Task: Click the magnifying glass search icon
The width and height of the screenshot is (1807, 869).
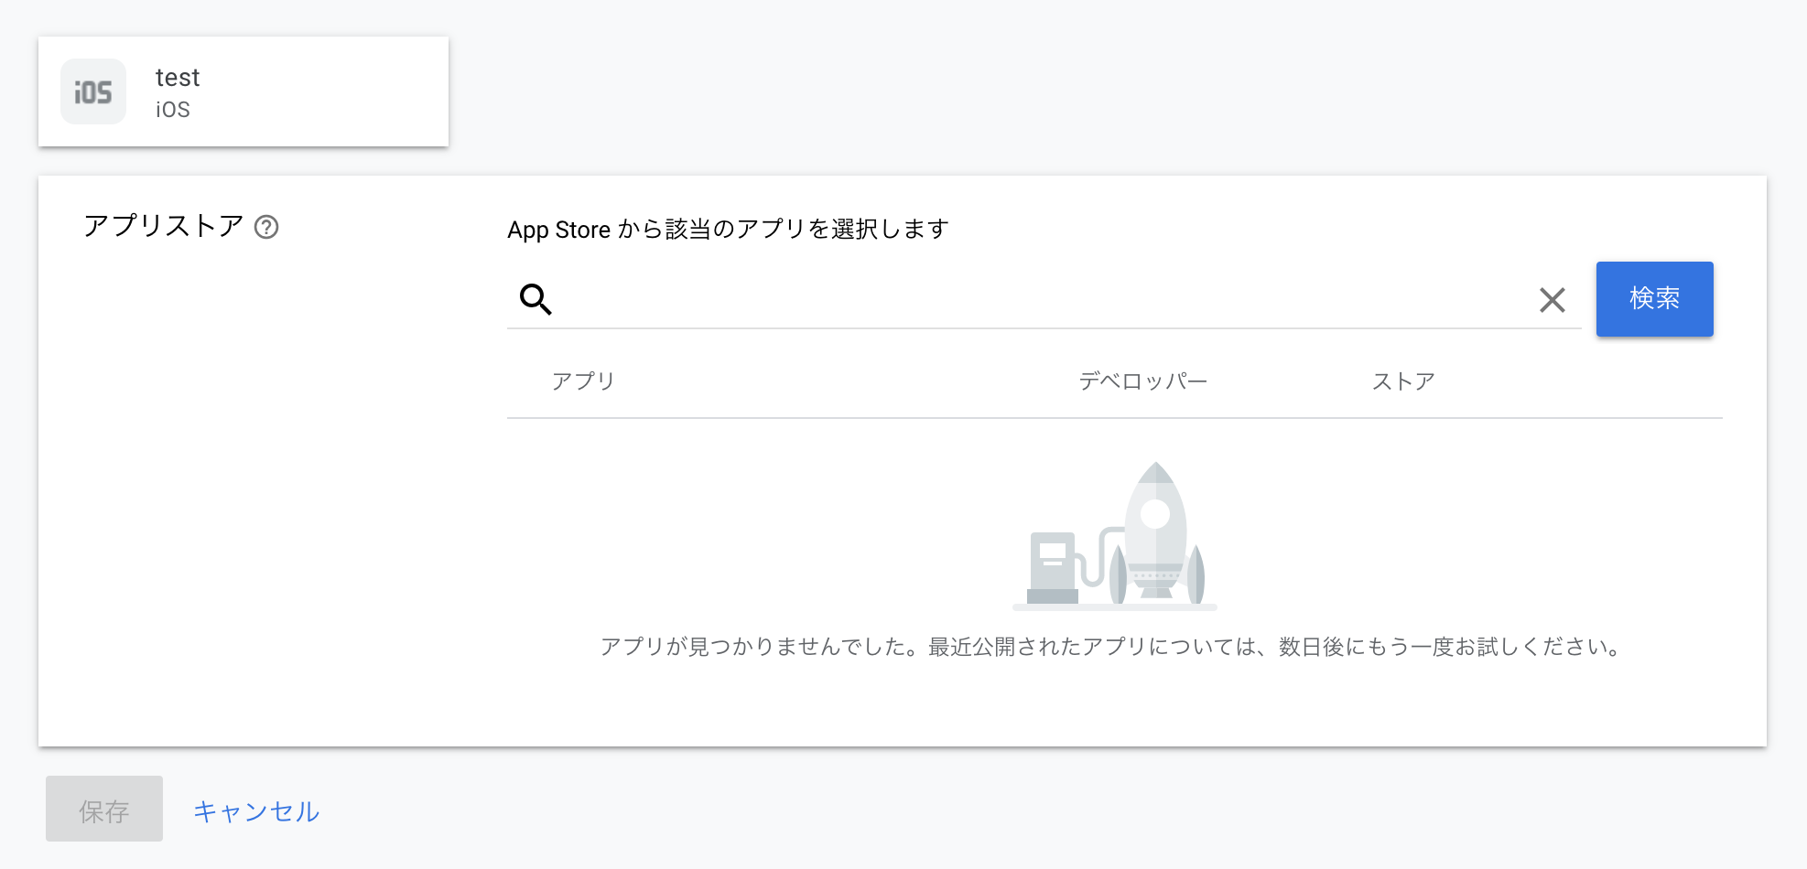Action: pos(535,299)
